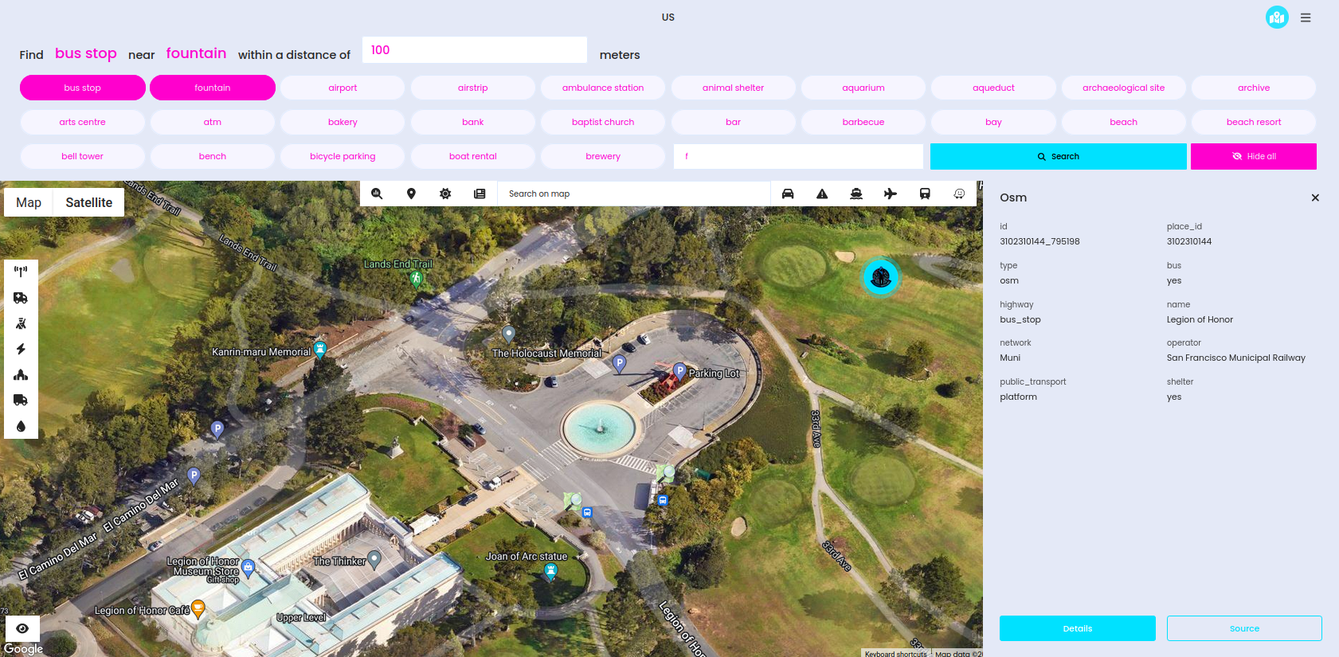The image size is (1339, 657).
Task: Open the Source button in Osm panel
Action: pyautogui.click(x=1244, y=628)
